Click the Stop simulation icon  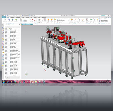[32, 20]
